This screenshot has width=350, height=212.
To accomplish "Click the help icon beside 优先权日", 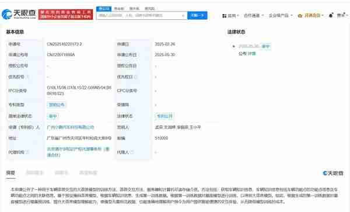I will pyautogui.click(x=136, y=77).
